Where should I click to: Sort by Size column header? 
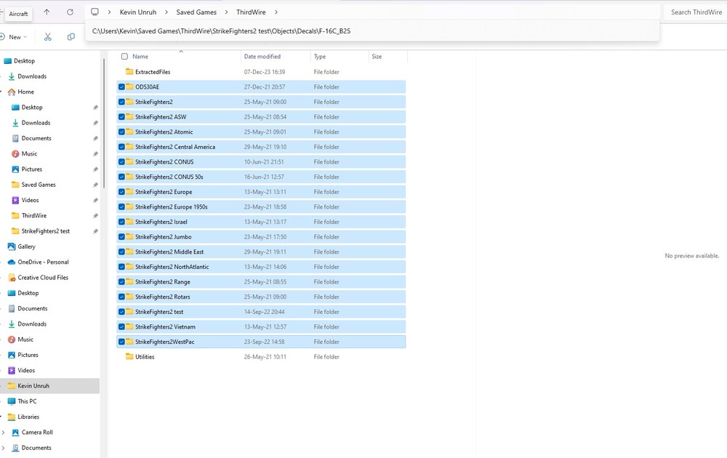[x=377, y=57]
